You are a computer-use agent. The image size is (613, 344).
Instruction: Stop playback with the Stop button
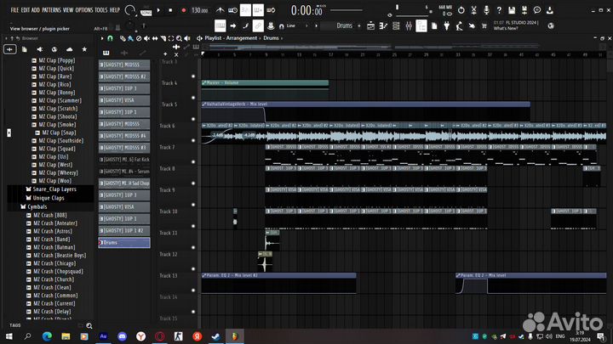tap(171, 10)
